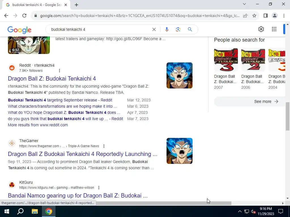Image resolution: width=290 pixels, height=217 pixels.
Task: Open the 9:16 PM clock calendar
Action: pyautogui.click(x=266, y=211)
